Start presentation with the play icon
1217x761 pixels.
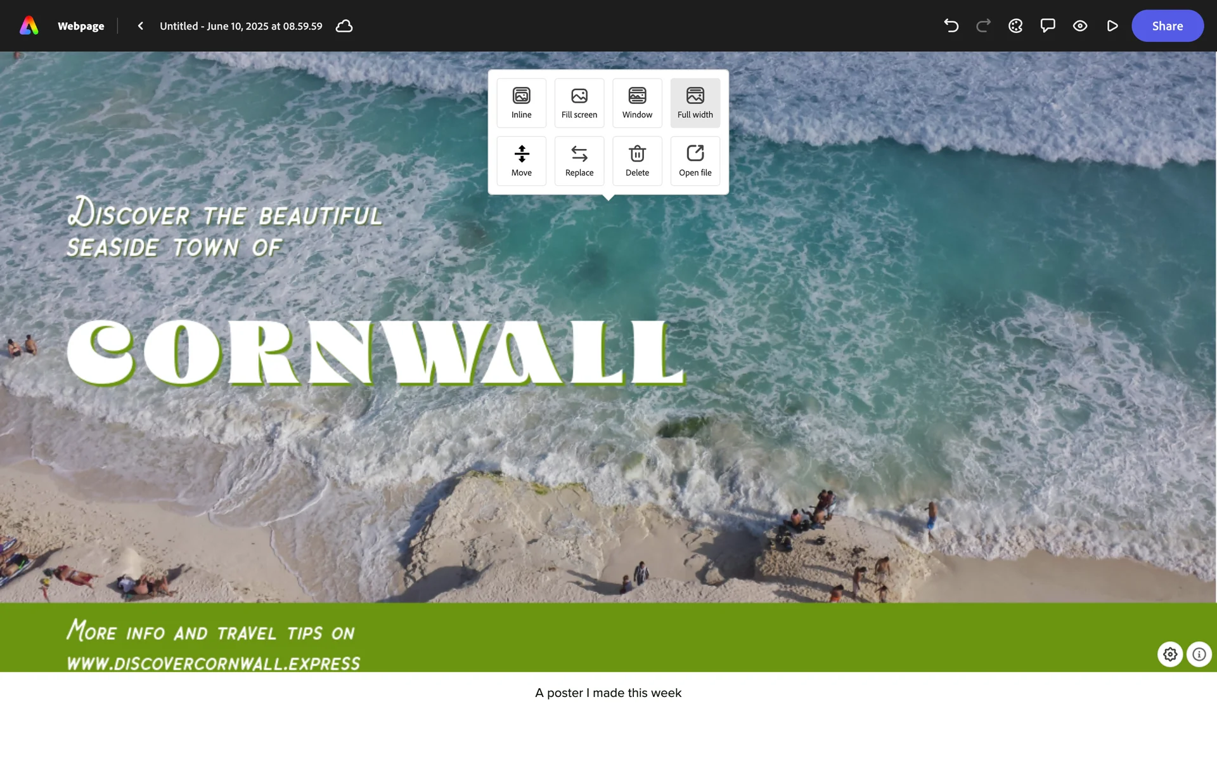[1112, 26]
